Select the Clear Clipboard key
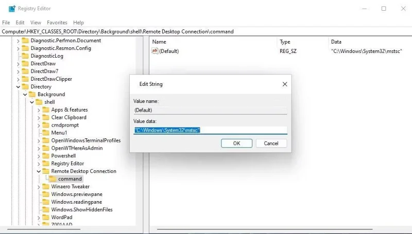Viewport: 412px width, 234px height. [x=69, y=117]
